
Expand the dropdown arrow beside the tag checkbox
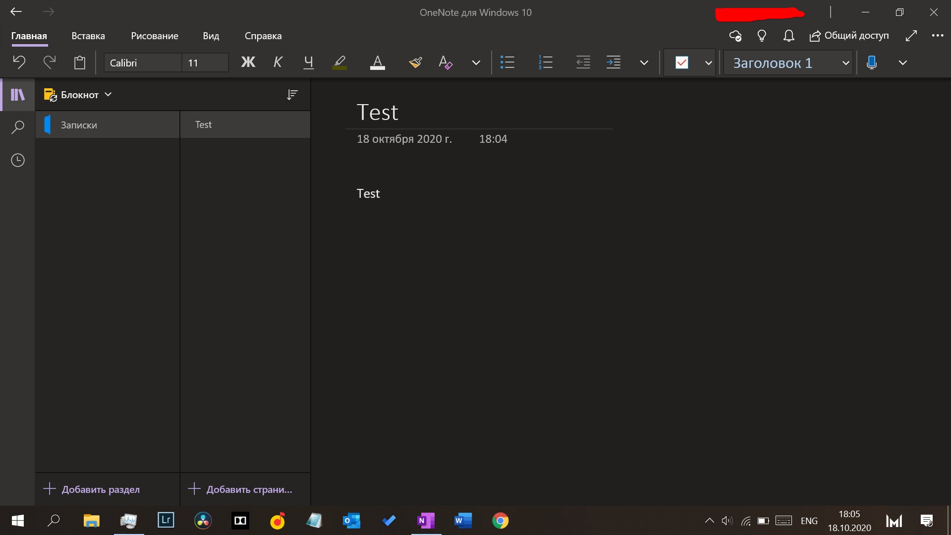point(708,63)
